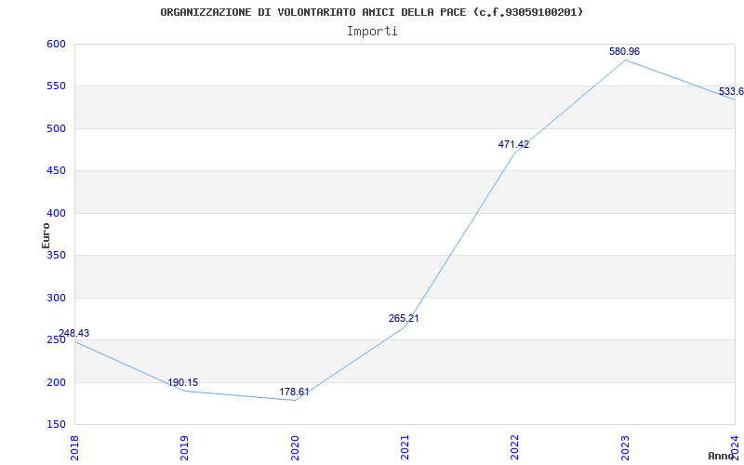
Task: Click y-axis tick 150
Action: 56,425
